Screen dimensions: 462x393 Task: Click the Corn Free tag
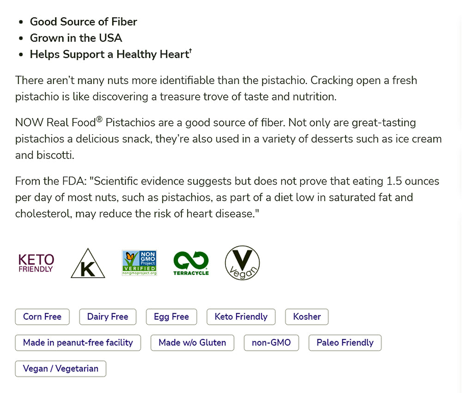42,317
